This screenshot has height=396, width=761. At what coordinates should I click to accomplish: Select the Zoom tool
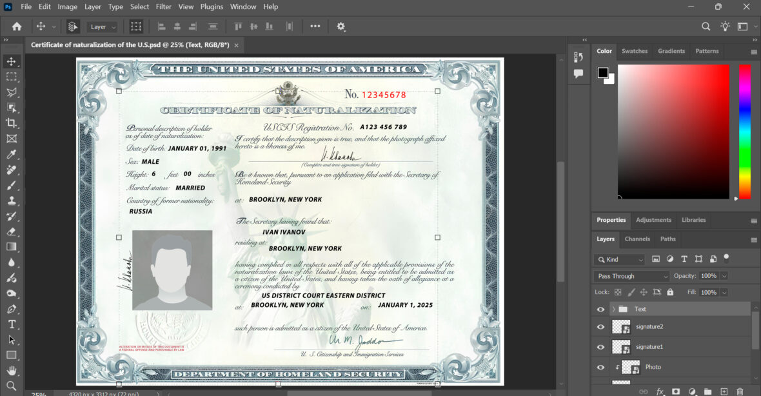11,386
